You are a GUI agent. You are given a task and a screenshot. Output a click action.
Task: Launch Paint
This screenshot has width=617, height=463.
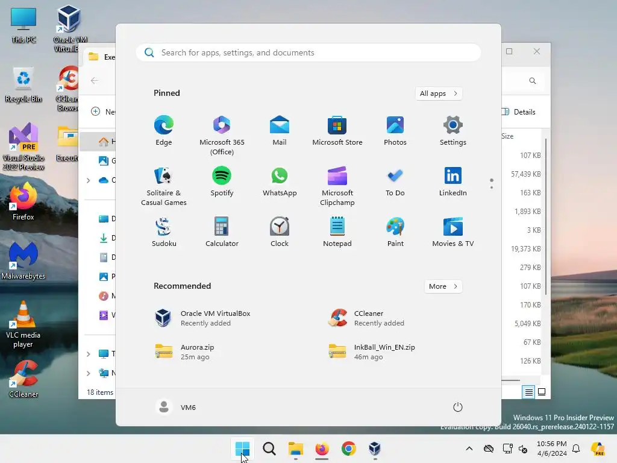tap(395, 232)
